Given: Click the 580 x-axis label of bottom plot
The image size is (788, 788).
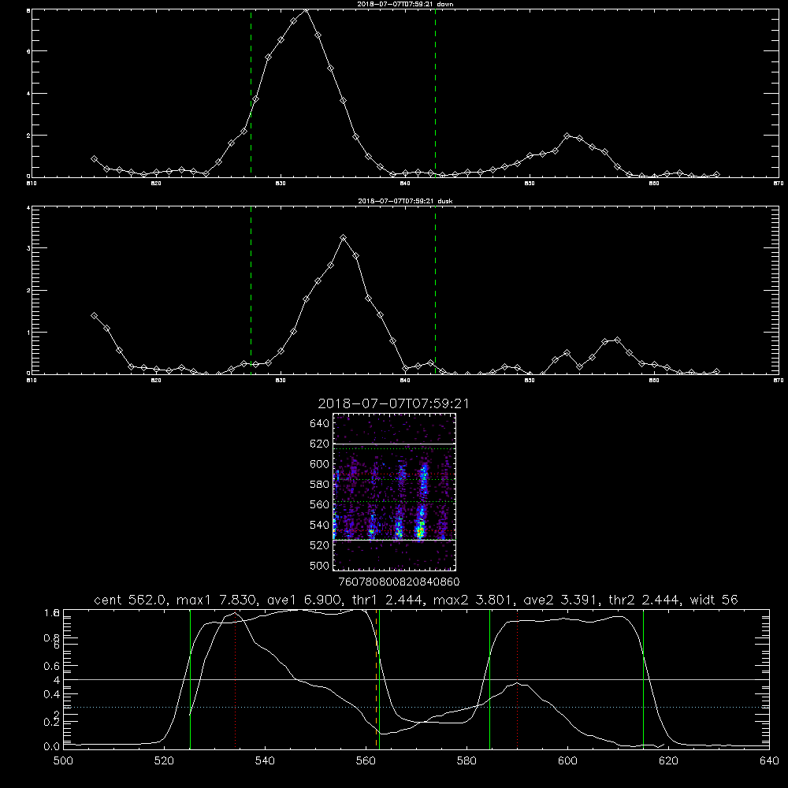Looking at the screenshot, I should [x=466, y=761].
